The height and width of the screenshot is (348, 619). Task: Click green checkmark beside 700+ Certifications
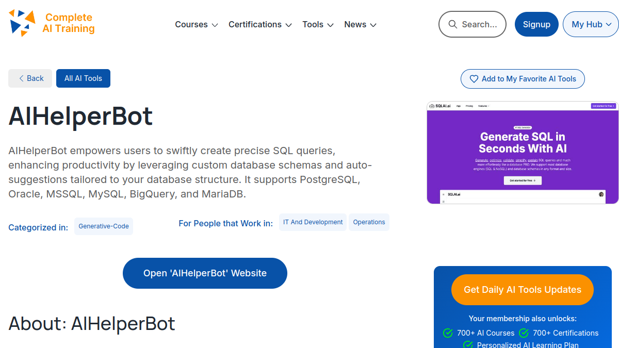(524, 333)
